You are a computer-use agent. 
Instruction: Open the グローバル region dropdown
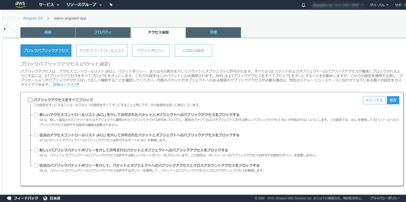pos(379,5)
